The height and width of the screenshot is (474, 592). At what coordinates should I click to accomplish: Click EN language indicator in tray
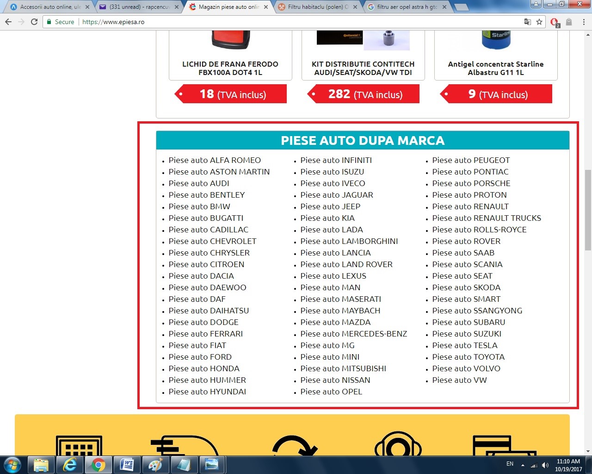pos(510,464)
